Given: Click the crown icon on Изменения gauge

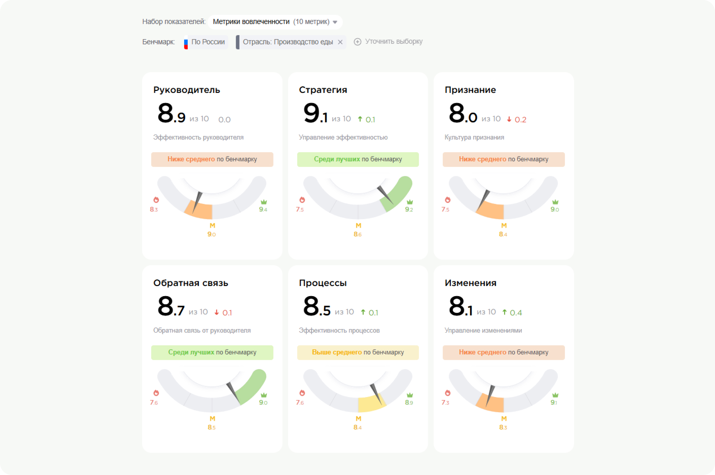Looking at the screenshot, I should pyautogui.click(x=555, y=395).
